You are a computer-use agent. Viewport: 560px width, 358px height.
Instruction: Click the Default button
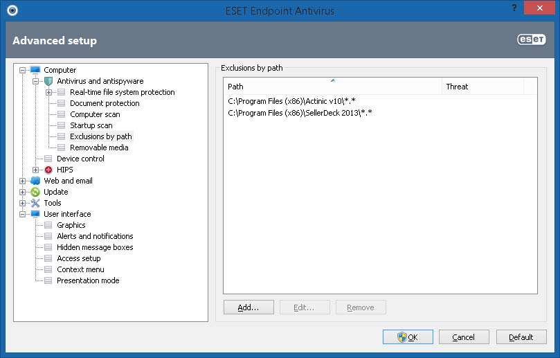[x=521, y=337]
